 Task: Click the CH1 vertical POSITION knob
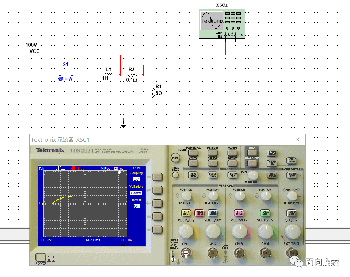186,196
